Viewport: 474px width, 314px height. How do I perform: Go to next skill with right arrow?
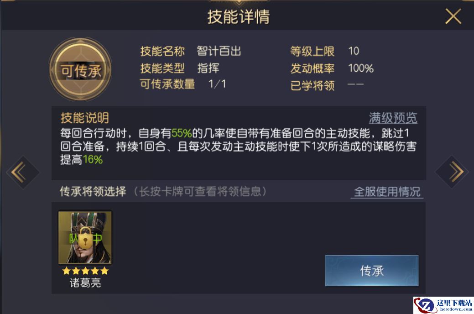point(452,172)
